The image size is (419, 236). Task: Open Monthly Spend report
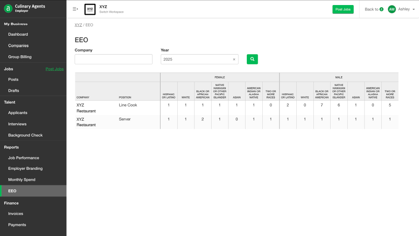pyautogui.click(x=22, y=180)
